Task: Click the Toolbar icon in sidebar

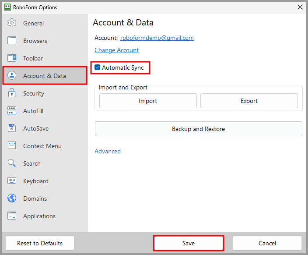Action: [12, 58]
